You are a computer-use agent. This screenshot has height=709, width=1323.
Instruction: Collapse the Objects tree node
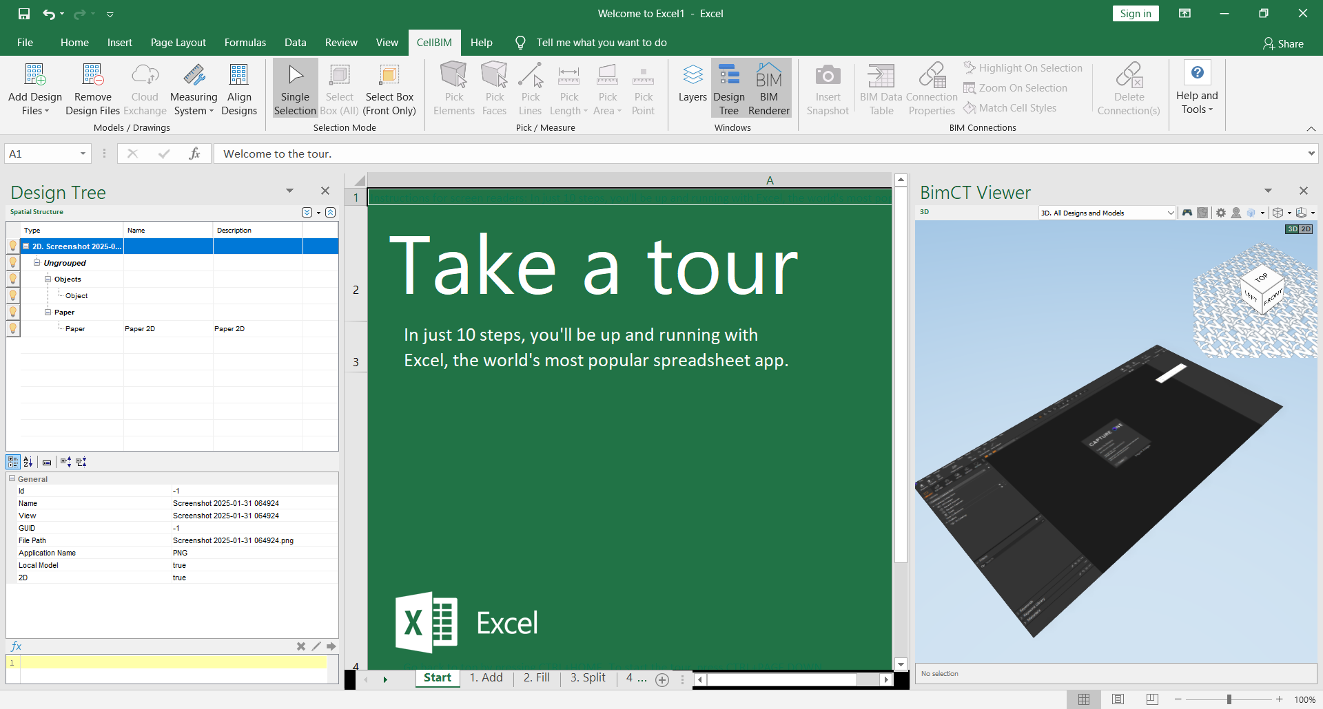(48, 279)
